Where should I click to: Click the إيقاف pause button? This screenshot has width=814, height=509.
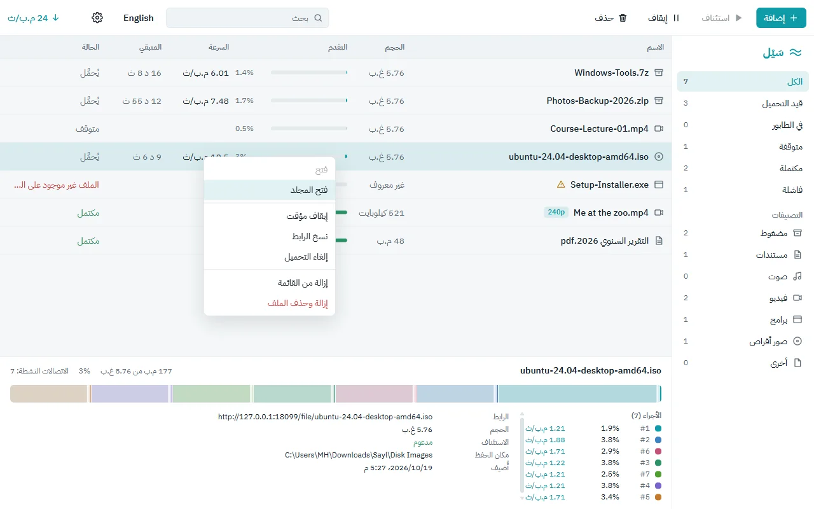[664, 18]
